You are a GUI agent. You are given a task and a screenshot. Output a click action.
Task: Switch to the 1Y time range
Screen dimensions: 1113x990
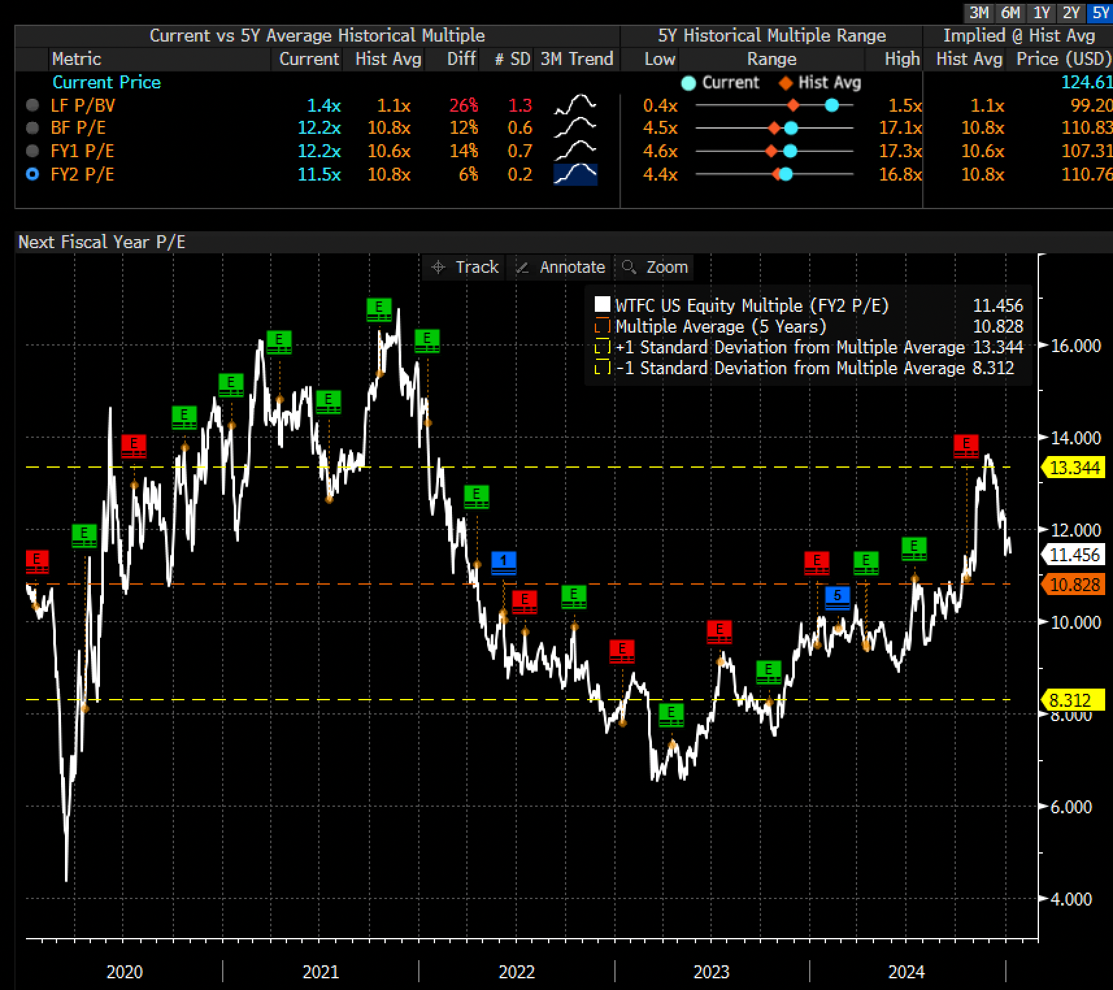pos(1041,12)
